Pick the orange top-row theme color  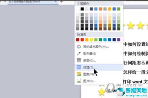(100, 9)
